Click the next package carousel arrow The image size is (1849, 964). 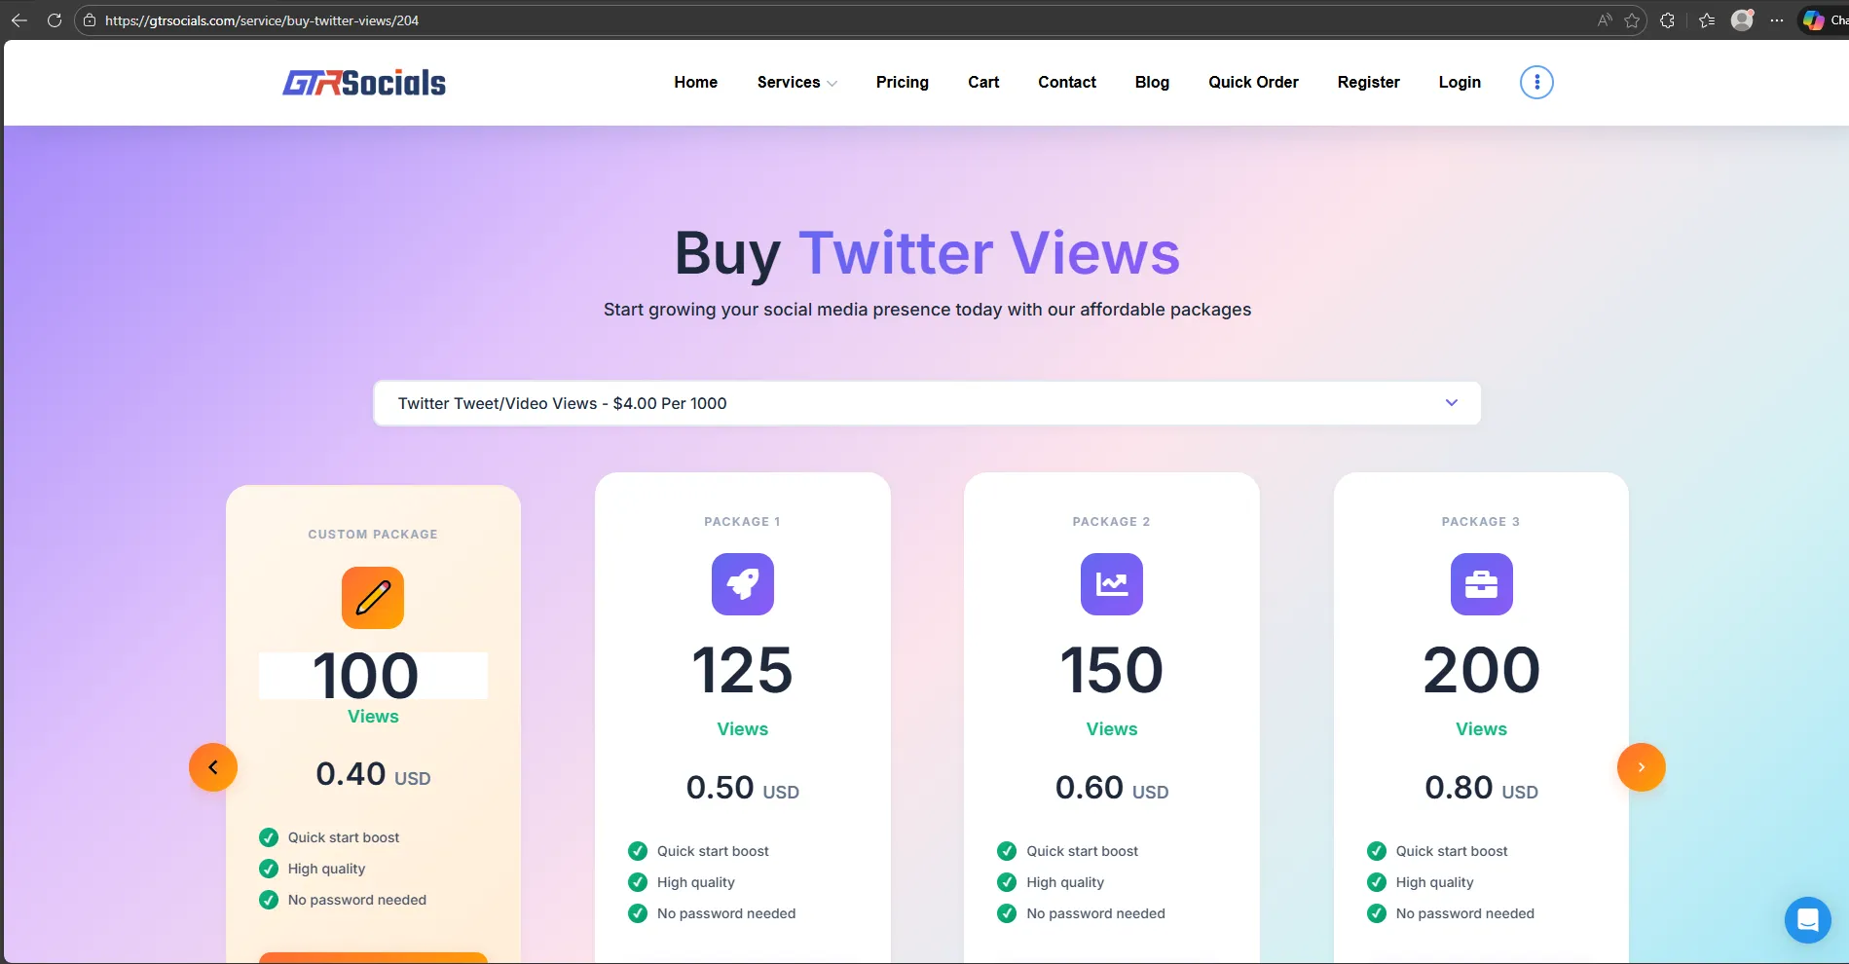[x=1641, y=766]
